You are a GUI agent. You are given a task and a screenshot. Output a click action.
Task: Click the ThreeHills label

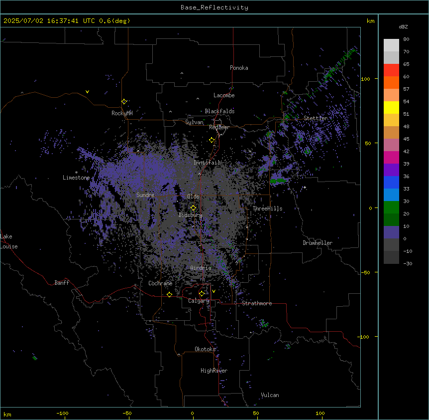coord(267,209)
